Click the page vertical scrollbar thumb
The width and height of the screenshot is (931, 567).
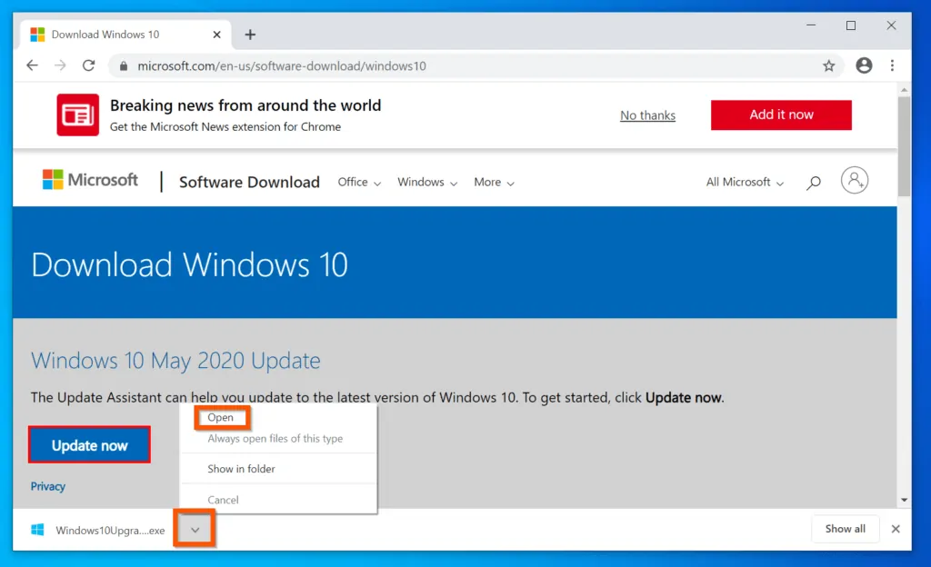[904, 146]
